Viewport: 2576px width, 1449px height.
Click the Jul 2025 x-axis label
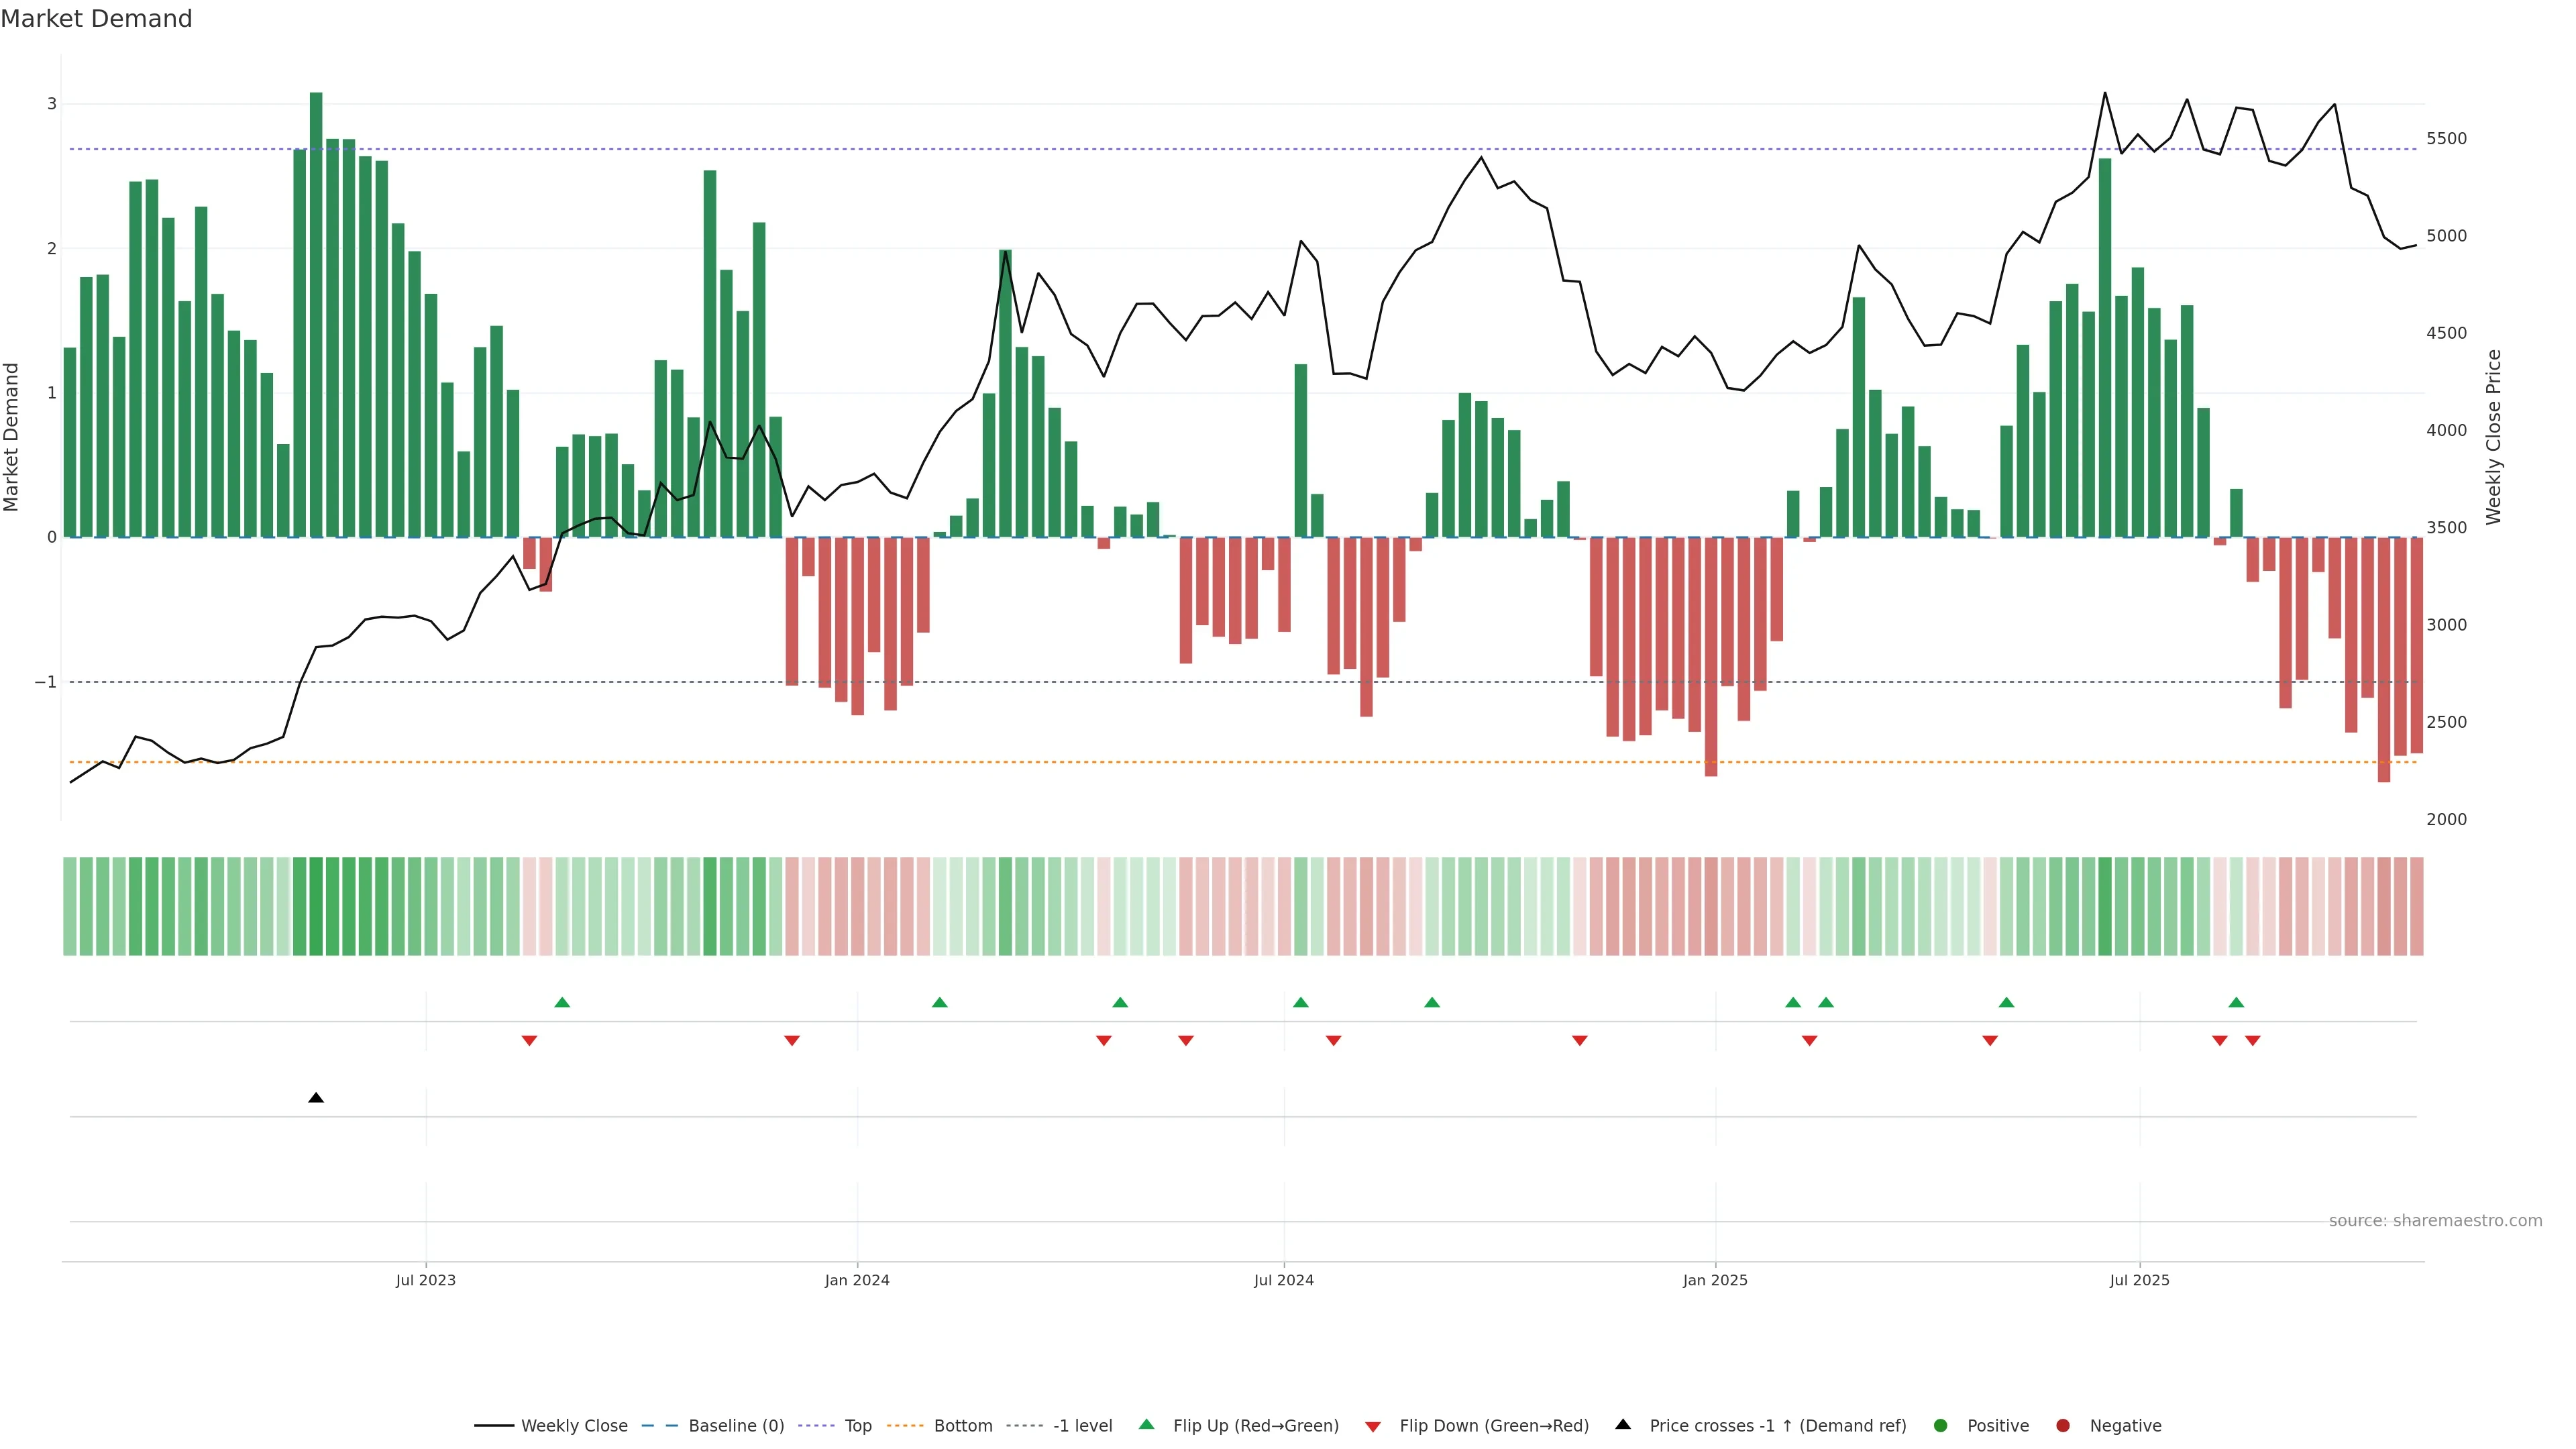[x=2139, y=1280]
